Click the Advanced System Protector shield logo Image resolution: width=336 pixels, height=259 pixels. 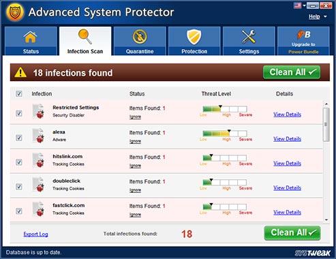tap(15, 12)
